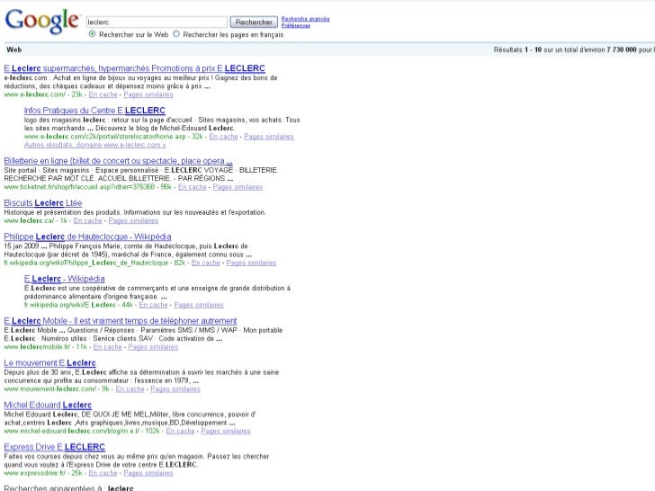Image resolution: width=655 pixels, height=491 pixels.
Task: Open E.Leclerc Mobile result title
Action: click(x=121, y=321)
